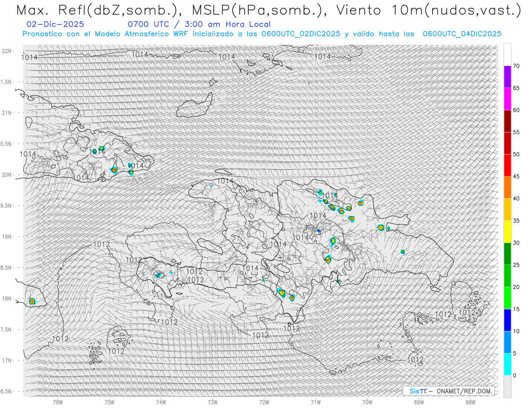Click the '68W' longitude axis label
This screenshot has height=408, width=528.
click(470, 401)
